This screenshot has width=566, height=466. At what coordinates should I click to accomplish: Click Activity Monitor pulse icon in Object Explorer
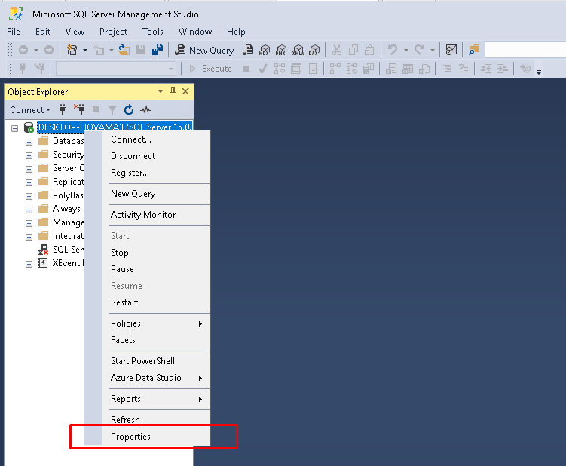[x=145, y=109]
